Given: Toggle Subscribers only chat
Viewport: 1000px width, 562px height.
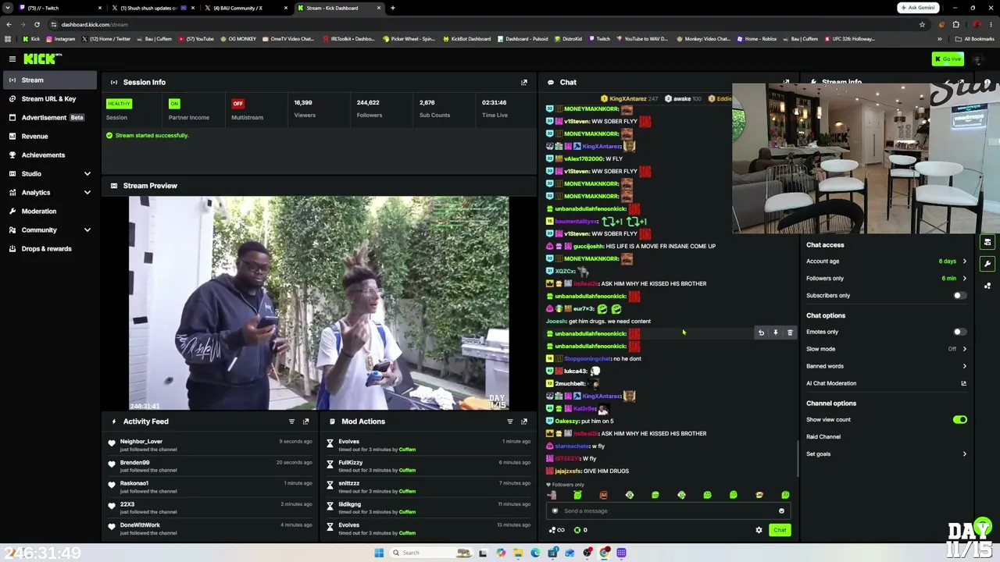Looking at the screenshot, I should [959, 296].
